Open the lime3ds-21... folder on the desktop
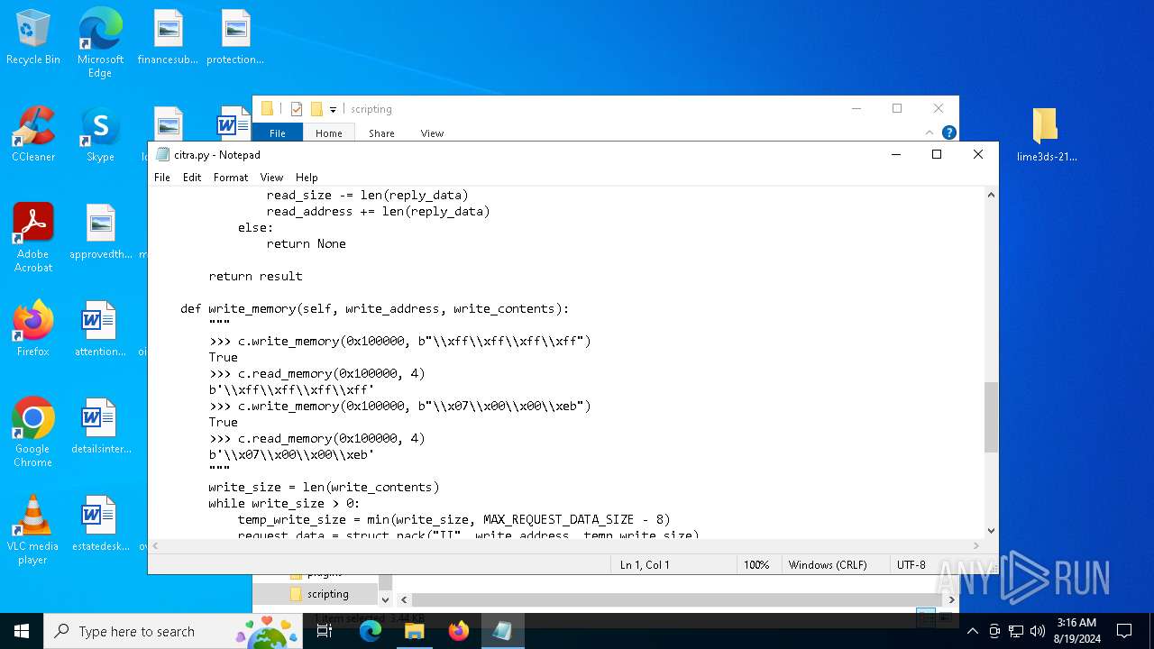This screenshot has width=1154, height=649. [x=1046, y=134]
